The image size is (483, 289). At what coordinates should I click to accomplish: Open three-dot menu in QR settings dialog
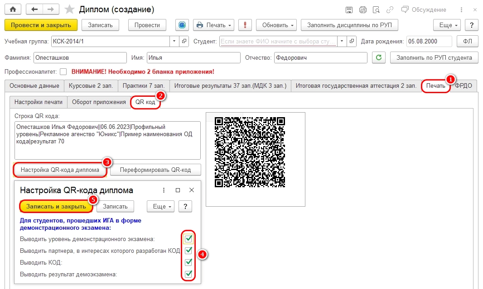(x=164, y=190)
